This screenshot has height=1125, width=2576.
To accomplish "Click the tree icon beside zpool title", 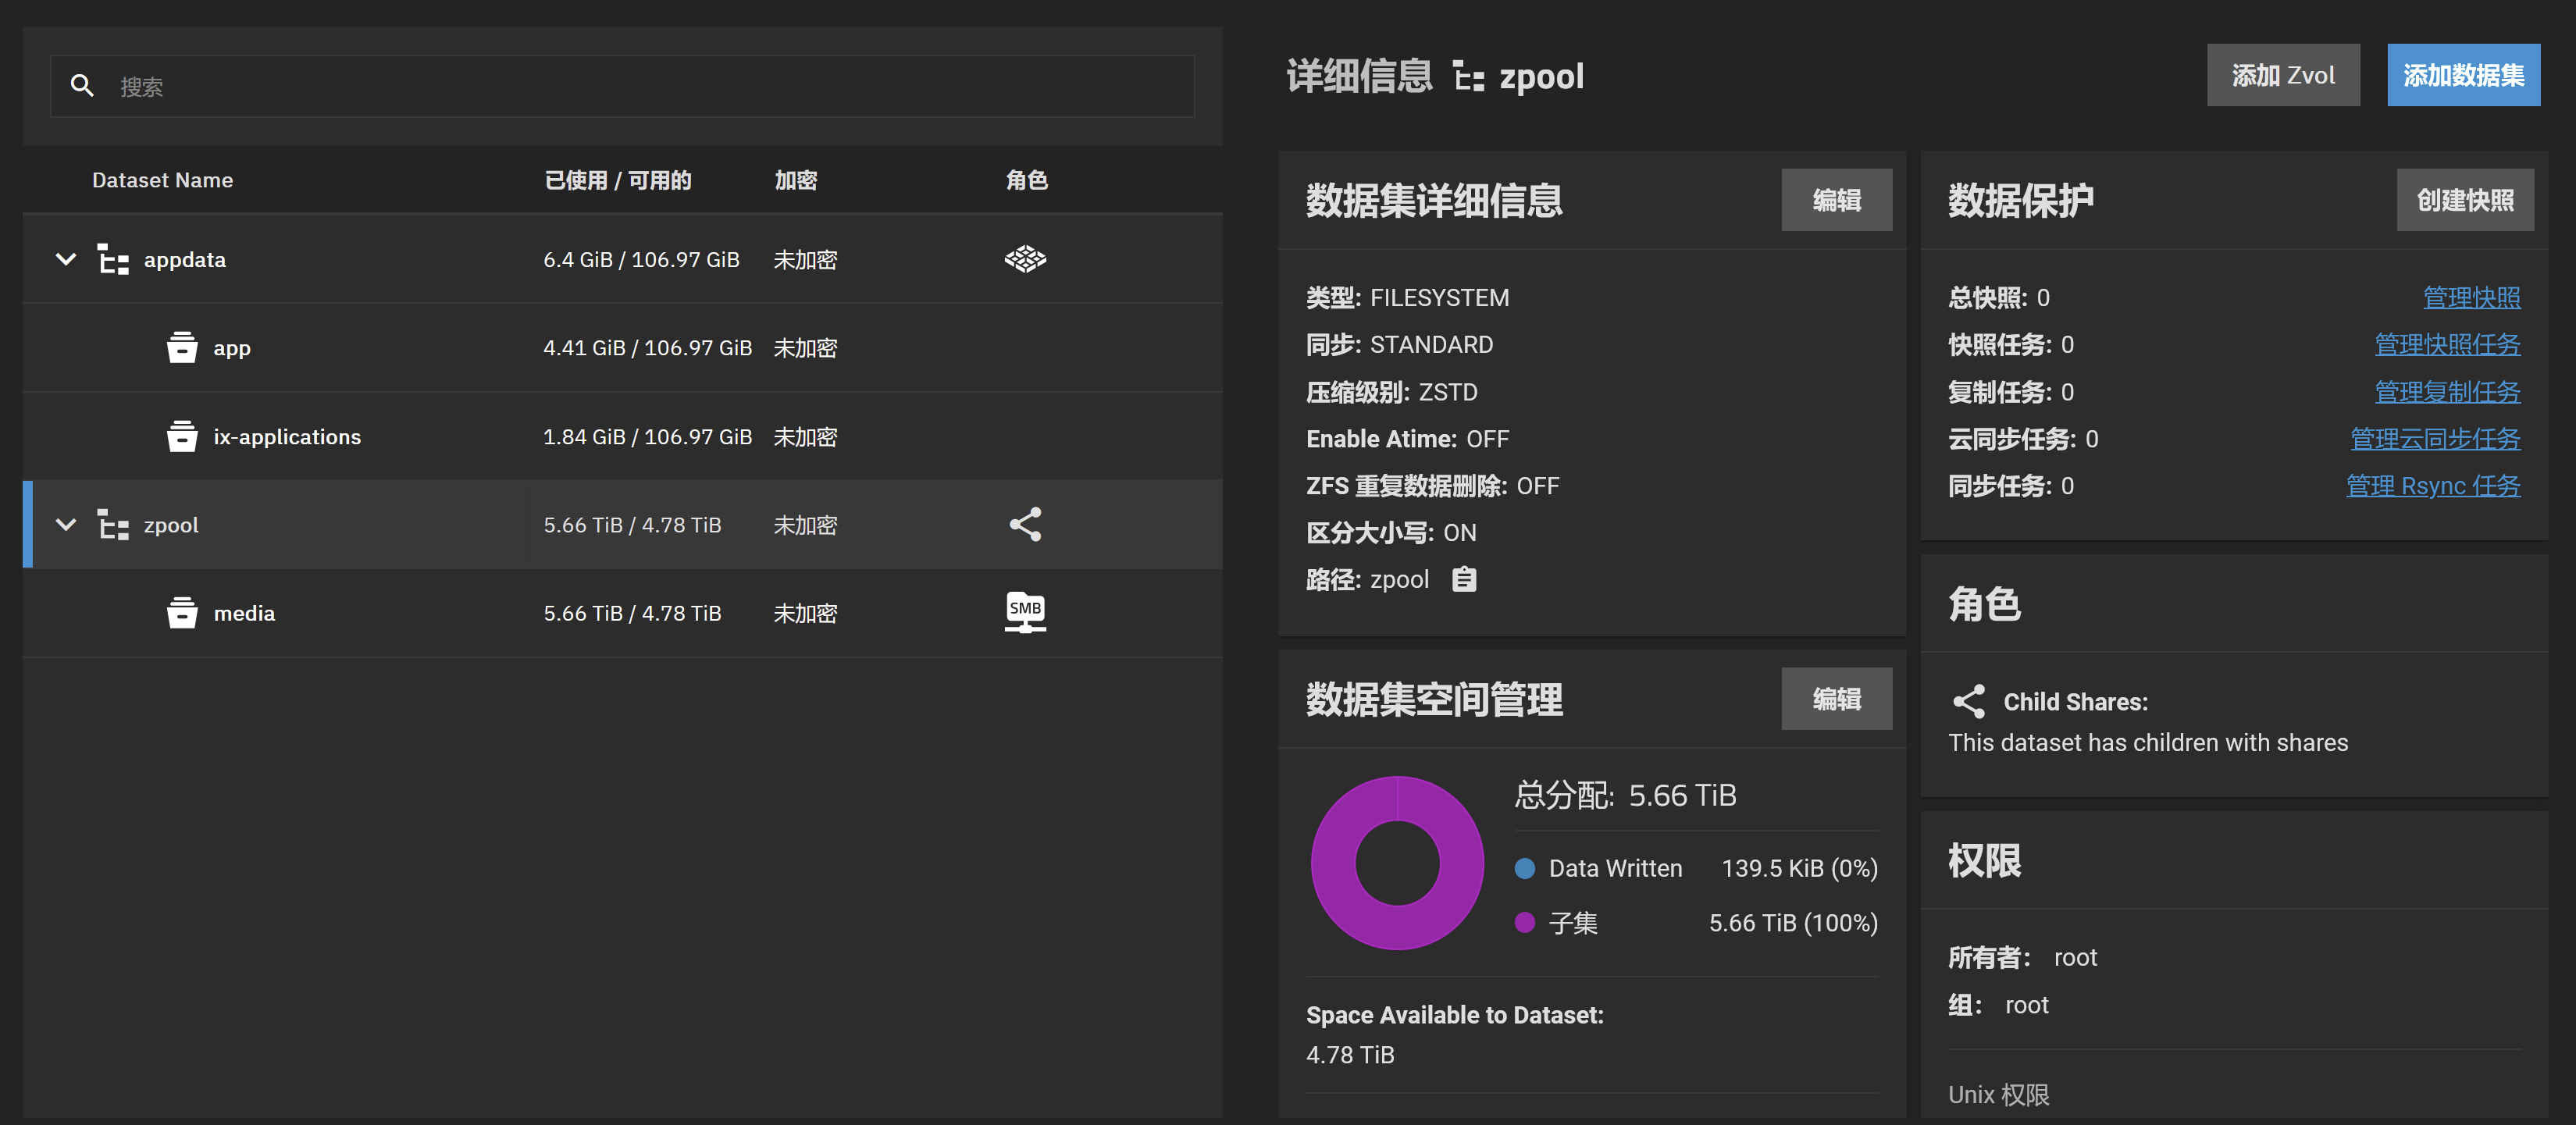I will 1468,76.
